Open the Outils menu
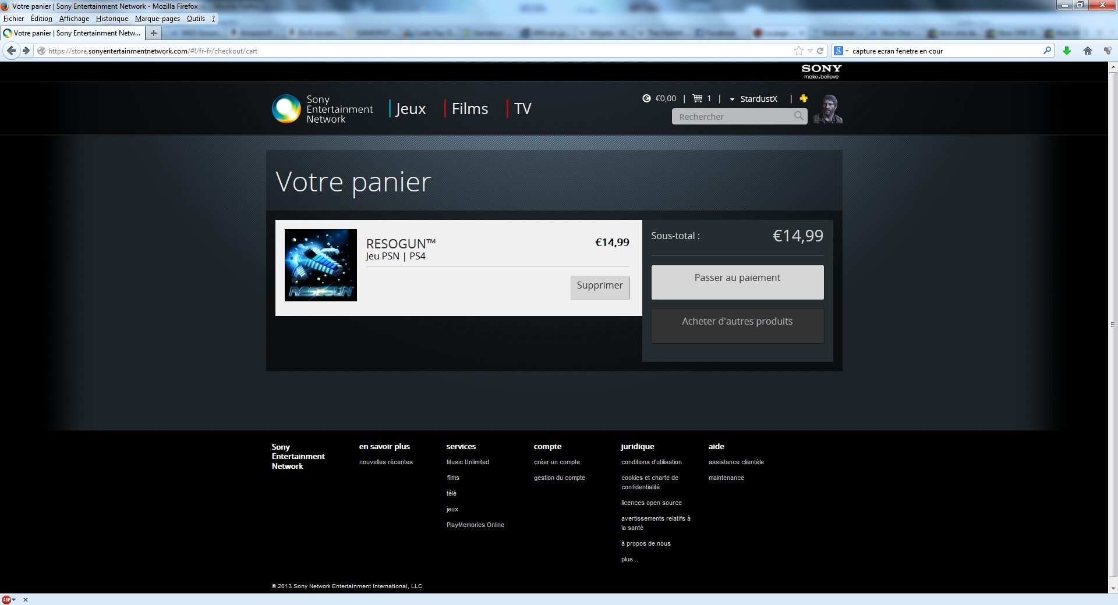The image size is (1118, 605). click(196, 19)
